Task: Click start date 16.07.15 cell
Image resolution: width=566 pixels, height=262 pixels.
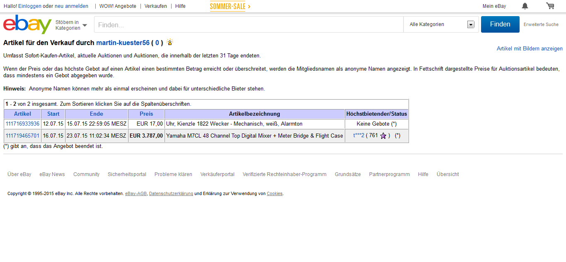Action: tap(53, 136)
